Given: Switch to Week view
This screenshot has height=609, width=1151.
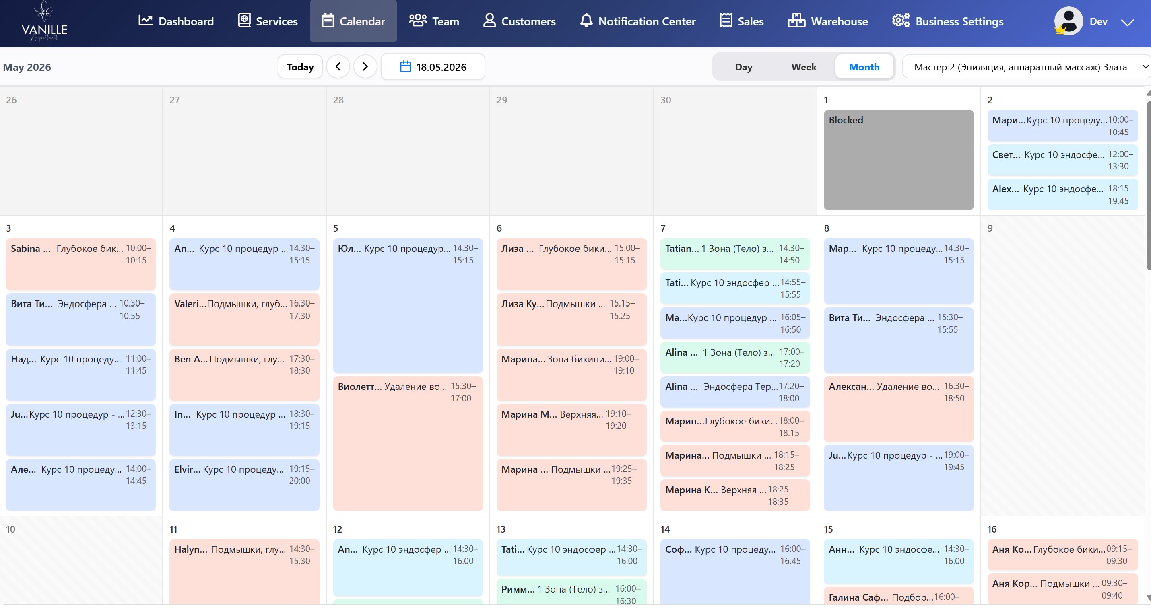Looking at the screenshot, I should click(x=804, y=67).
